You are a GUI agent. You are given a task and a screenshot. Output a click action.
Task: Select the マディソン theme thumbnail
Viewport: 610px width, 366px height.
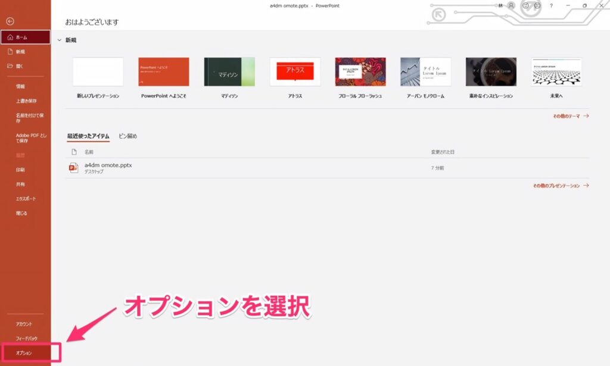(229, 72)
